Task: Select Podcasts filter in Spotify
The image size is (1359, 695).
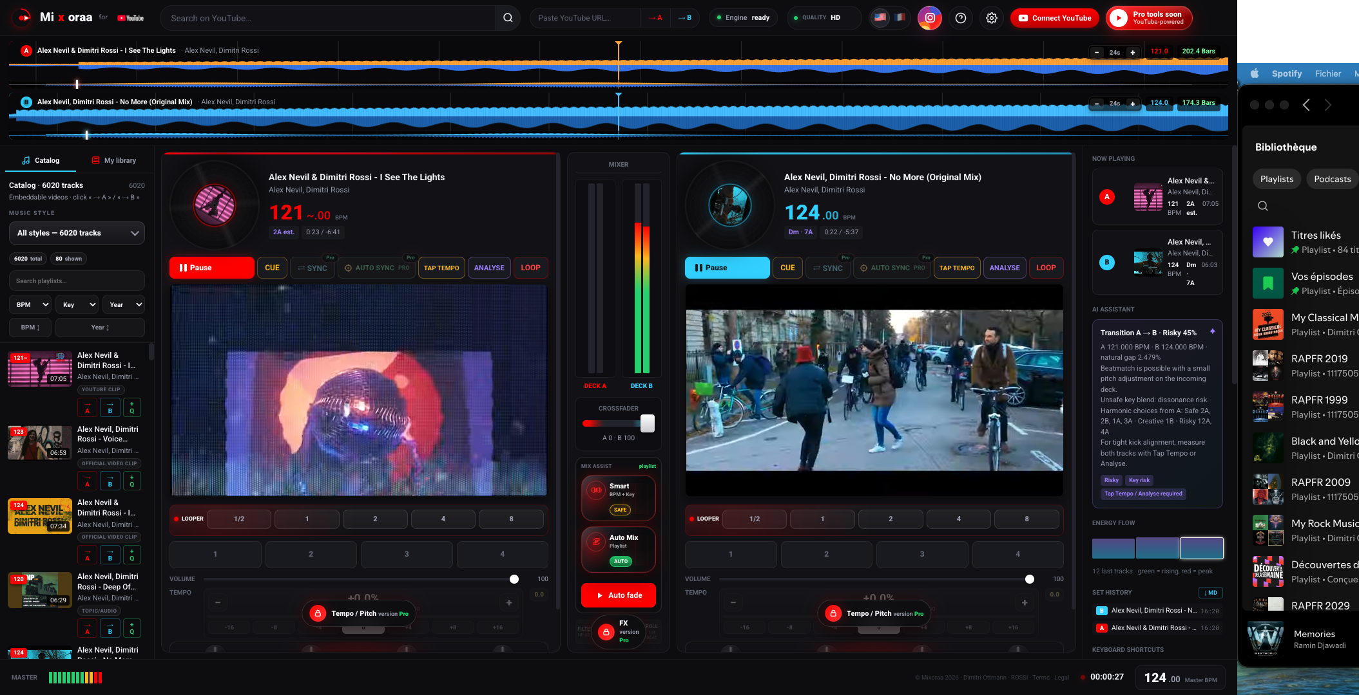Action: [x=1332, y=179]
